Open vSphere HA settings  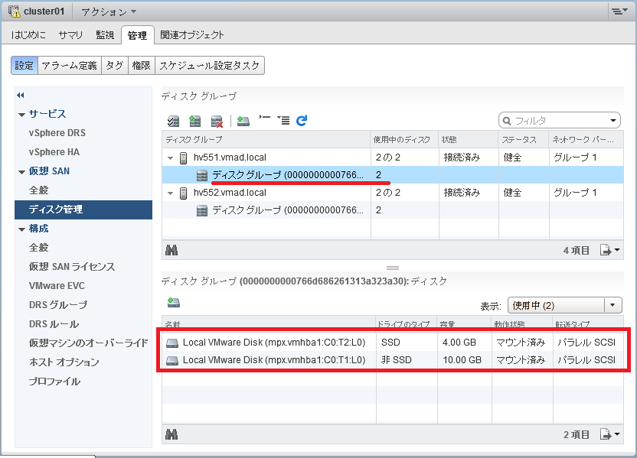point(54,152)
